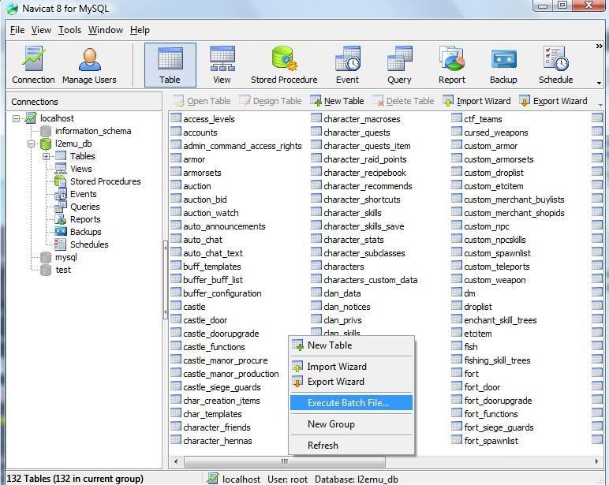
Task: Open the Query toolbar icon
Action: 399,65
